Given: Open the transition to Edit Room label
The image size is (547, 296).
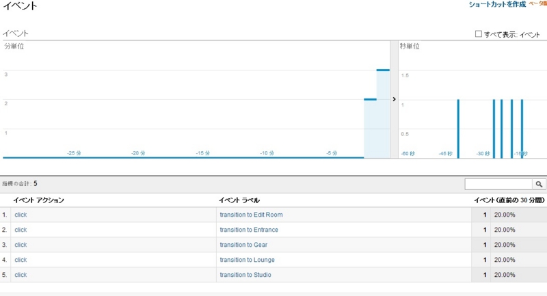Looking at the screenshot, I should [x=251, y=215].
